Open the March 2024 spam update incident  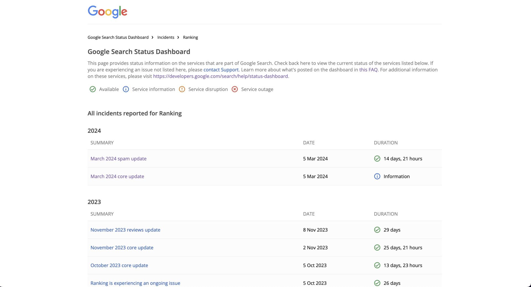pyautogui.click(x=118, y=158)
